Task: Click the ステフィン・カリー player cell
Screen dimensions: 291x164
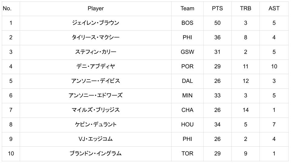Action: click(x=95, y=52)
